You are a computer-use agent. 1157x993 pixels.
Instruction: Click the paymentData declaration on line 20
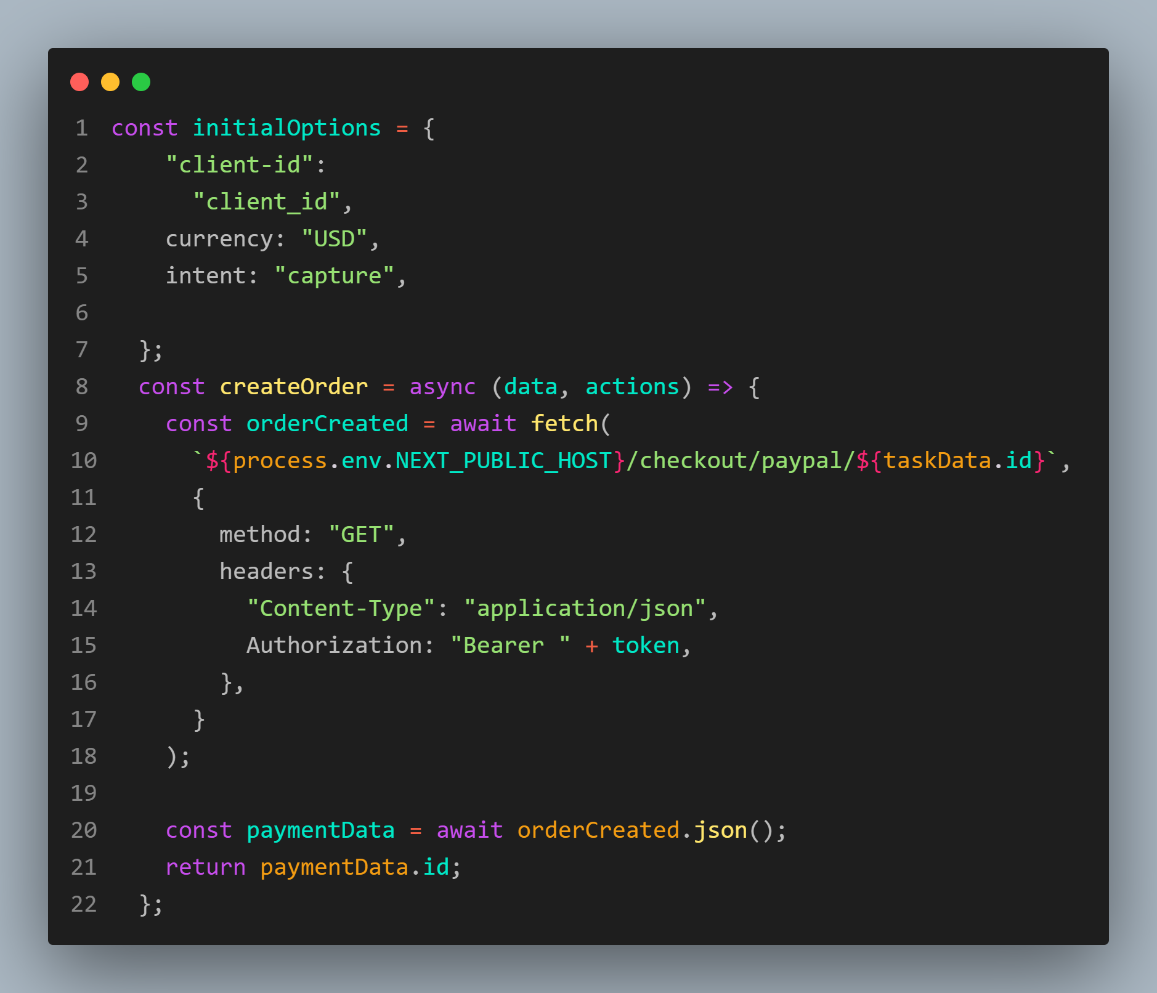(320, 830)
